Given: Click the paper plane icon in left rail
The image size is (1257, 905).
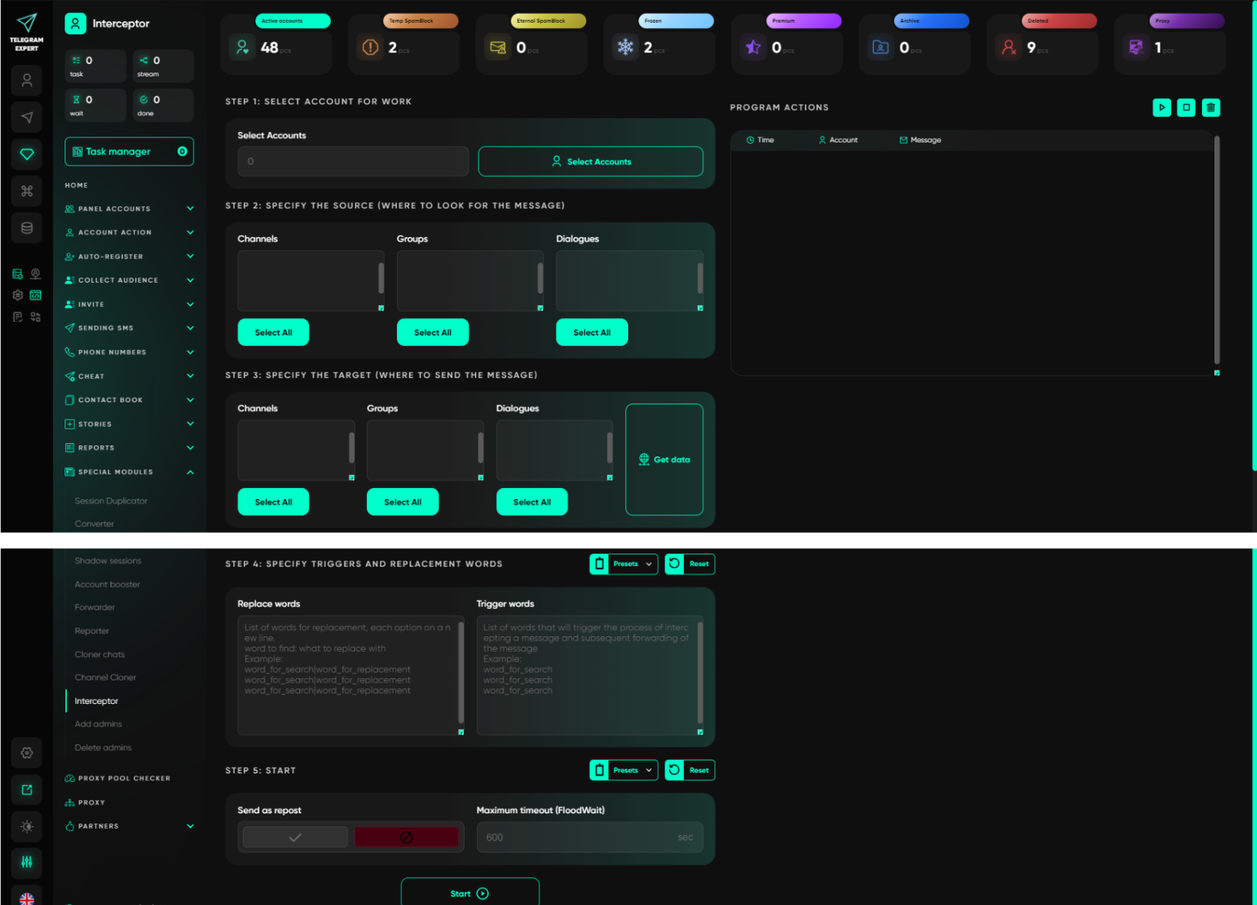Looking at the screenshot, I should click(27, 117).
